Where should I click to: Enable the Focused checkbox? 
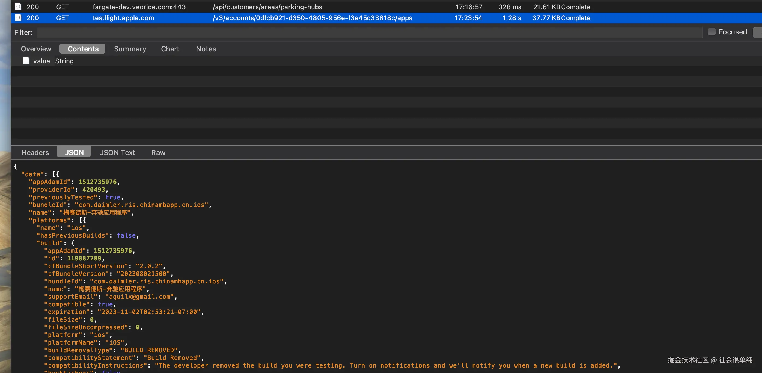click(x=712, y=32)
